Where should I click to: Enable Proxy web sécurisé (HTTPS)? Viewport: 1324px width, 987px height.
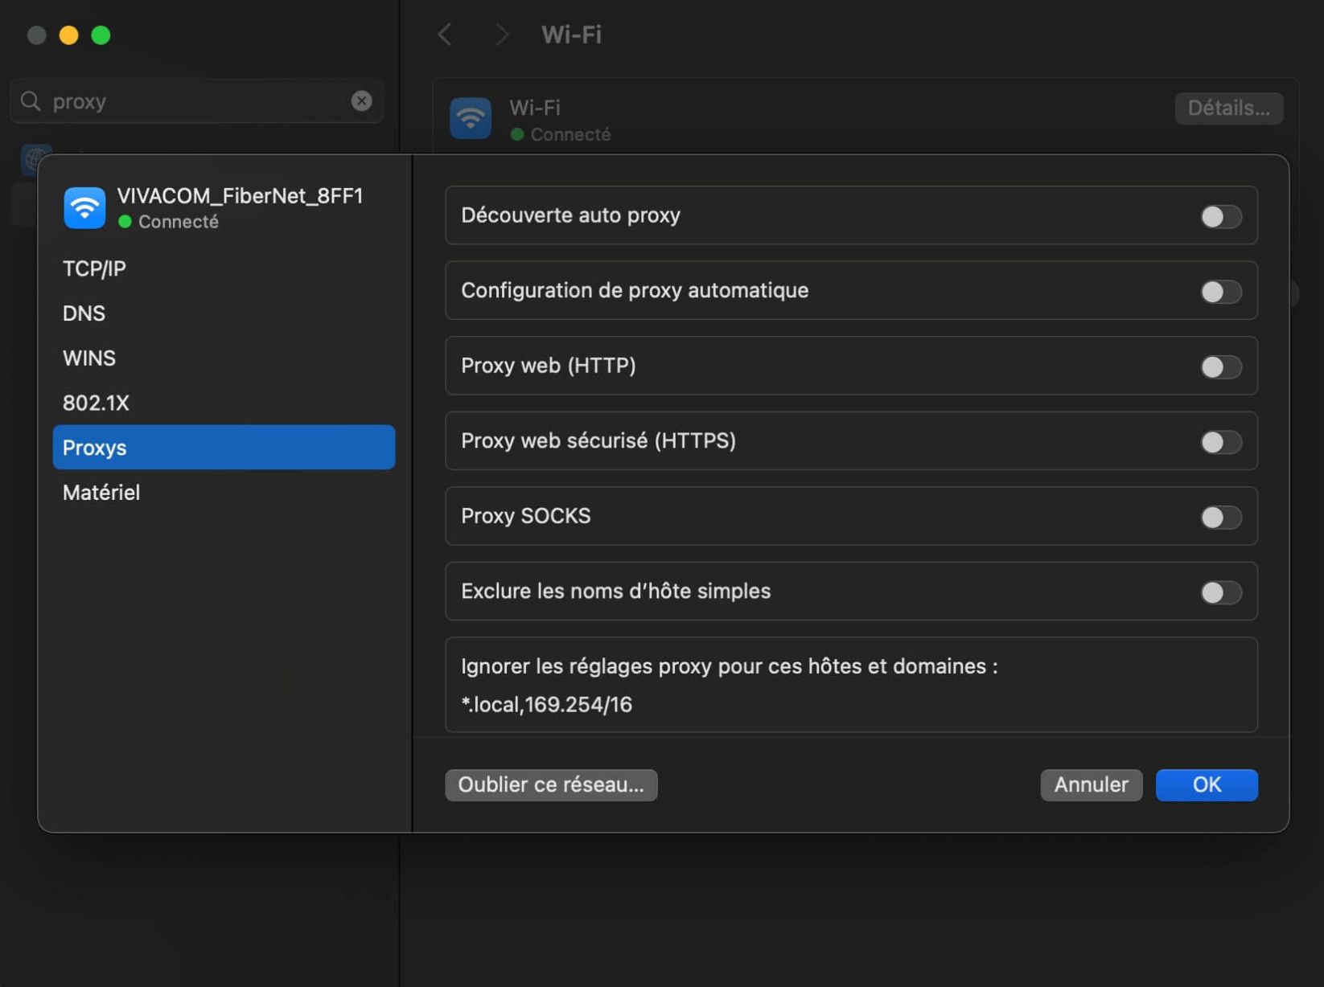point(1220,441)
